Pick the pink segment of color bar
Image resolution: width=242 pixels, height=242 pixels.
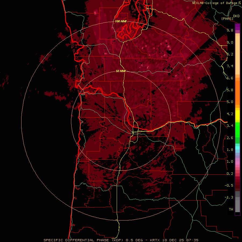(x=237, y=163)
